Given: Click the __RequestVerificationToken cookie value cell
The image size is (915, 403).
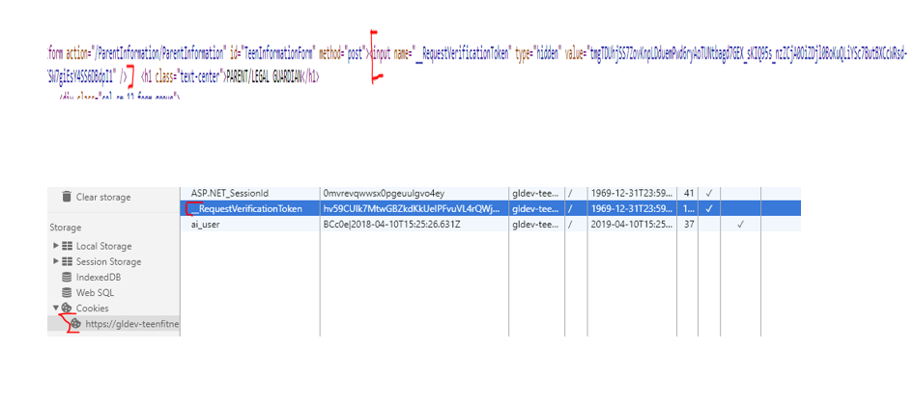Looking at the screenshot, I should 412,208.
